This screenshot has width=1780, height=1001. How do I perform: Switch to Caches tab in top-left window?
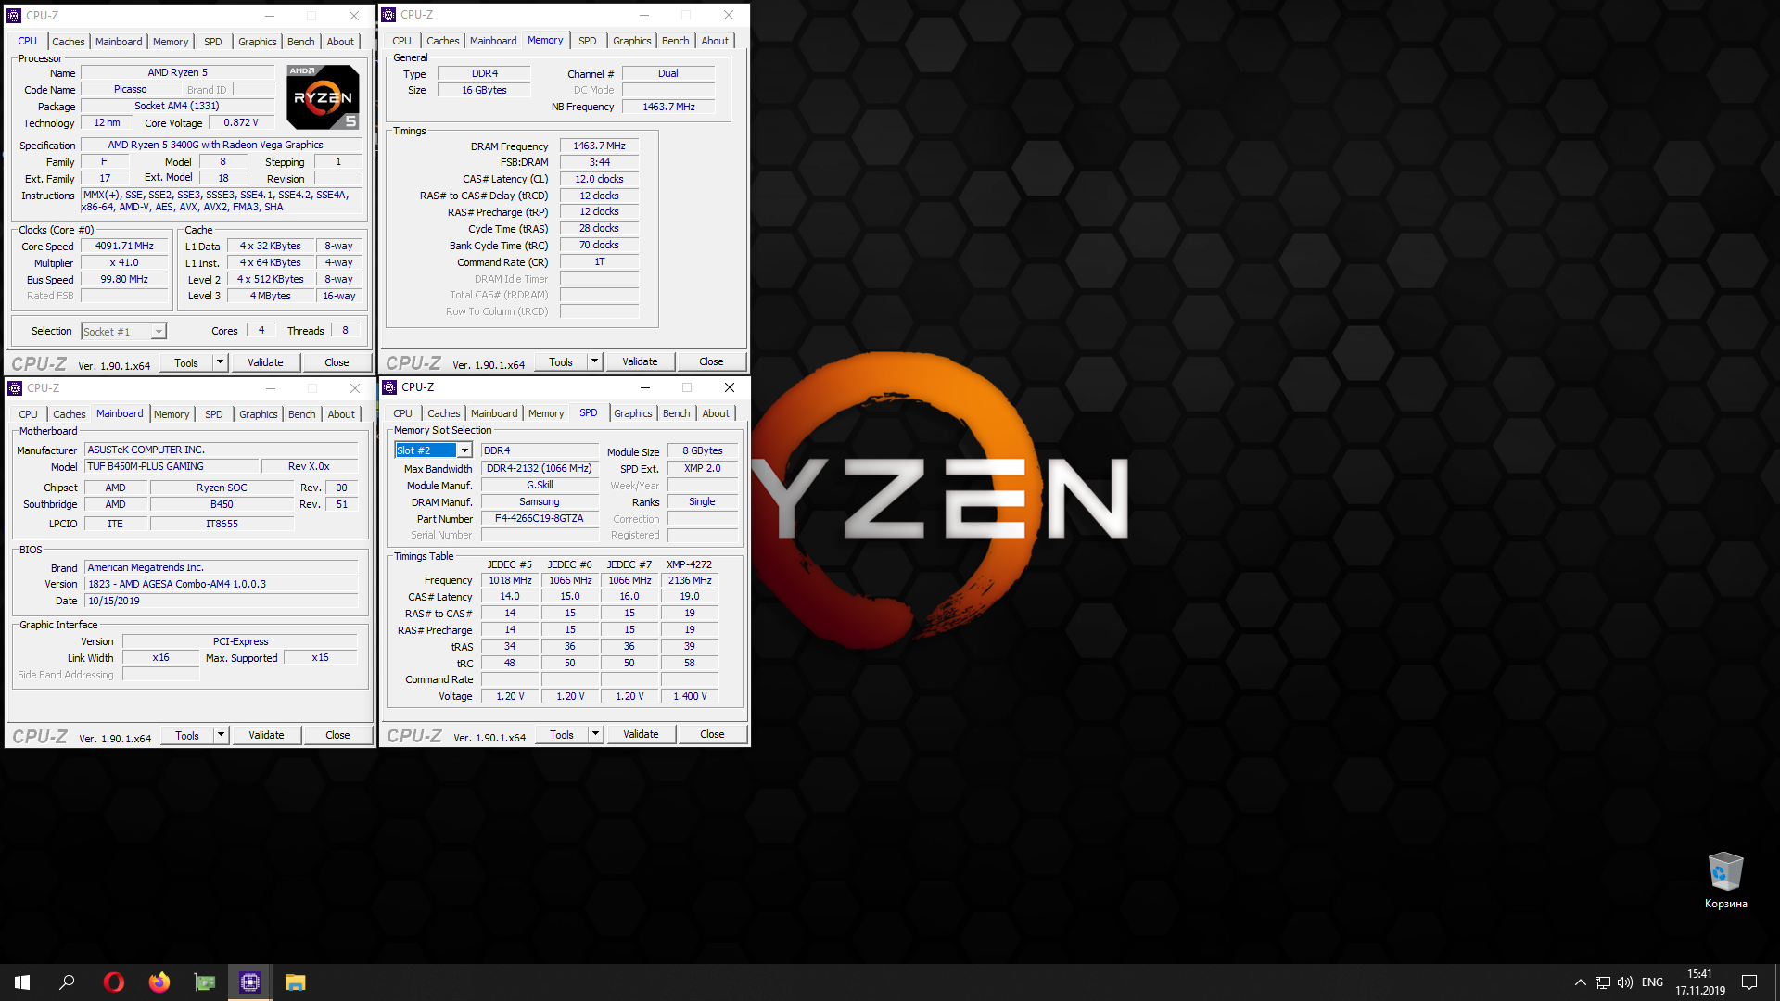[68, 42]
